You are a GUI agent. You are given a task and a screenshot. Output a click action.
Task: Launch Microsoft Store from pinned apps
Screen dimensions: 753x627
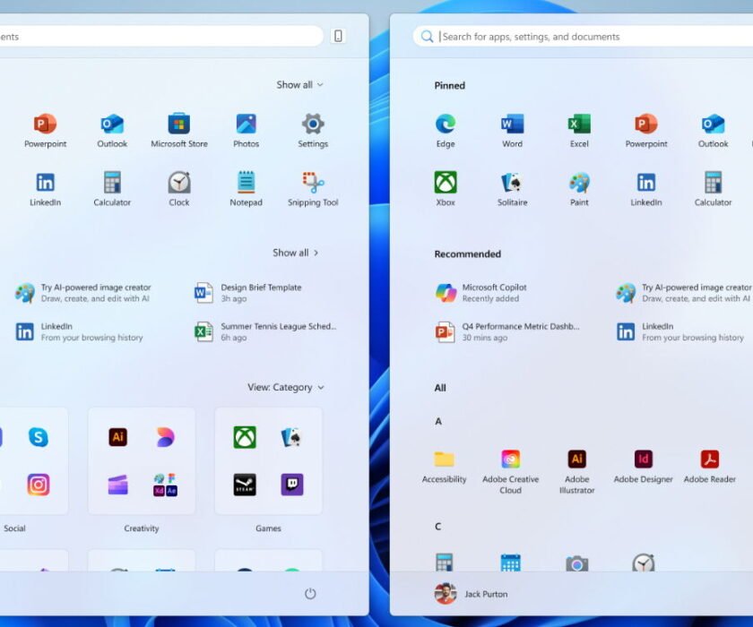pyautogui.click(x=179, y=130)
